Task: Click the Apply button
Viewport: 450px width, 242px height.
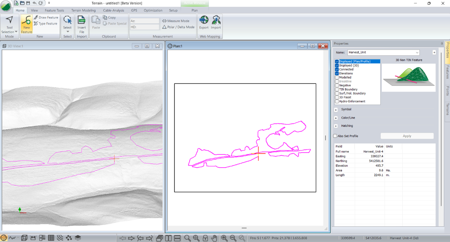Action: [407, 136]
